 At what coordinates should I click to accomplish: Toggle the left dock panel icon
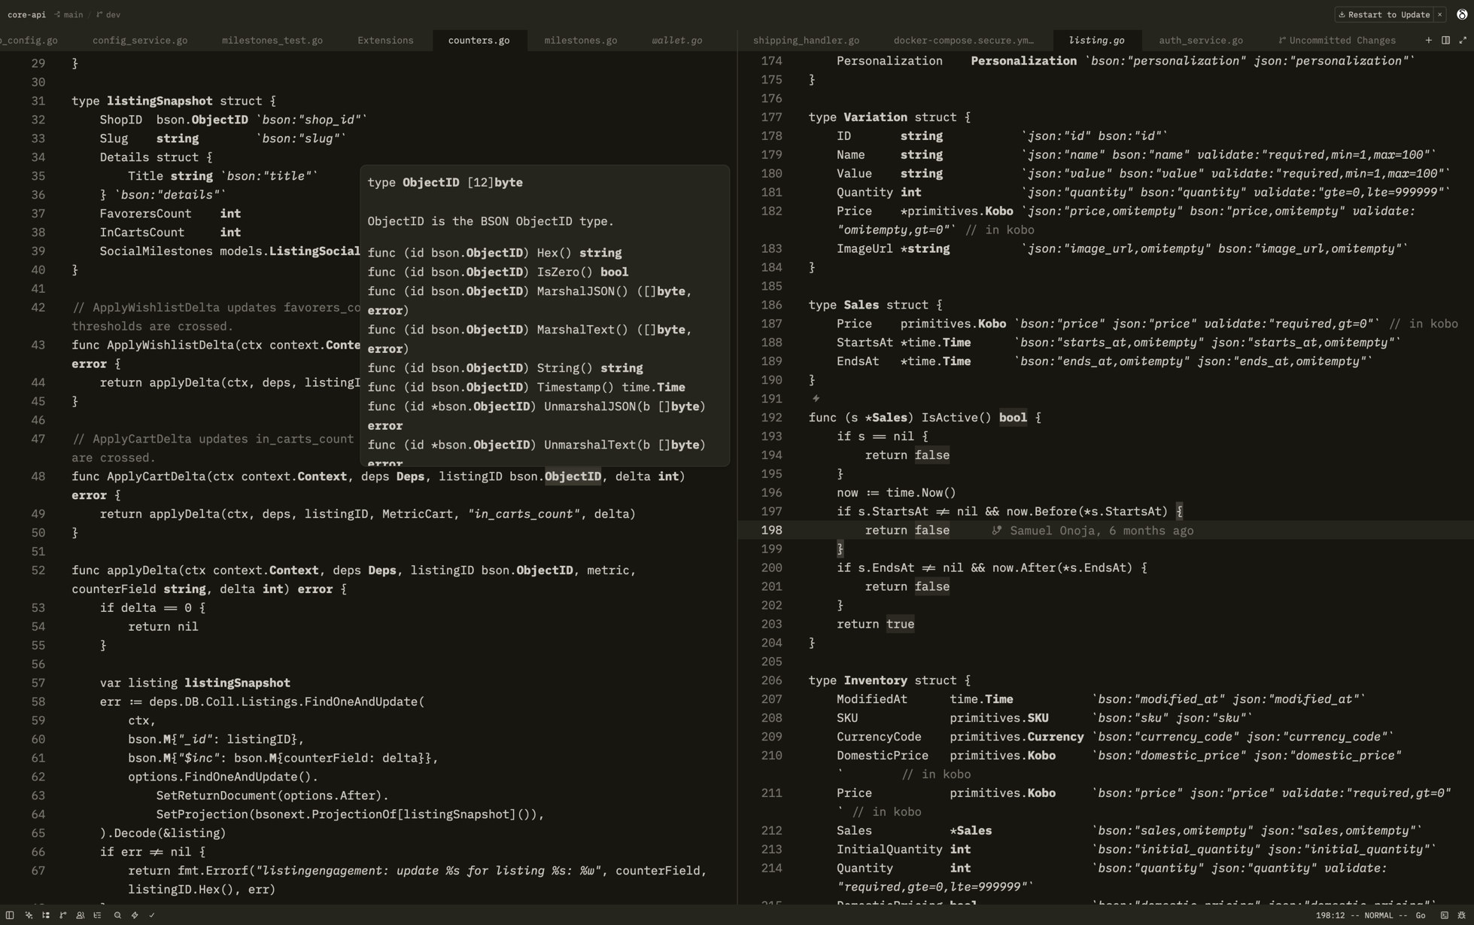pos(10,915)
